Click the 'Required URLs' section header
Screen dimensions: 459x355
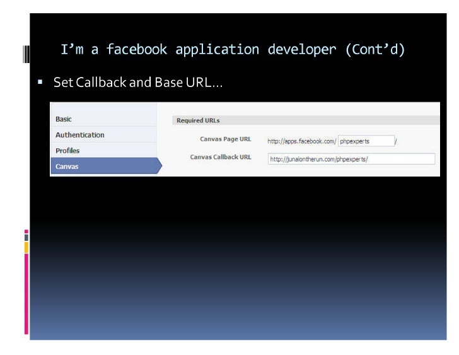point(306,120)
